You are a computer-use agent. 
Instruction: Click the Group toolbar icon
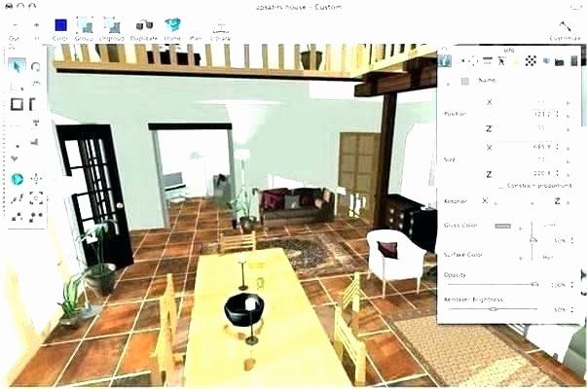[85, 26]
